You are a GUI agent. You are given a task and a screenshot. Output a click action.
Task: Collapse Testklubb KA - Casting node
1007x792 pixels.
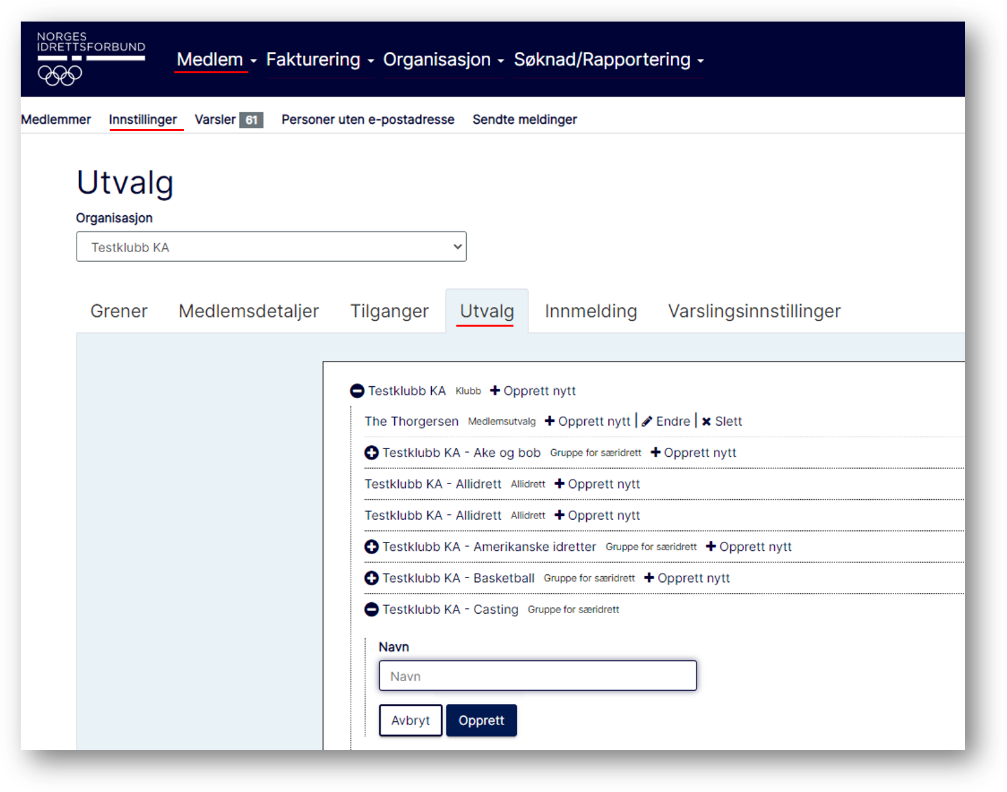pyautogui.click(x=372, y=609)
